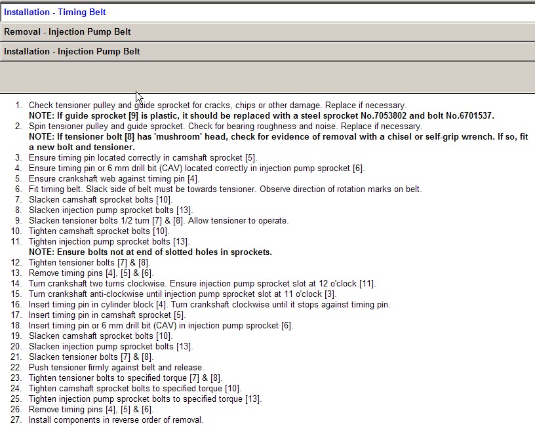Click step 27 install components in reverse order

pyautogui.click(x=116, y=420)
